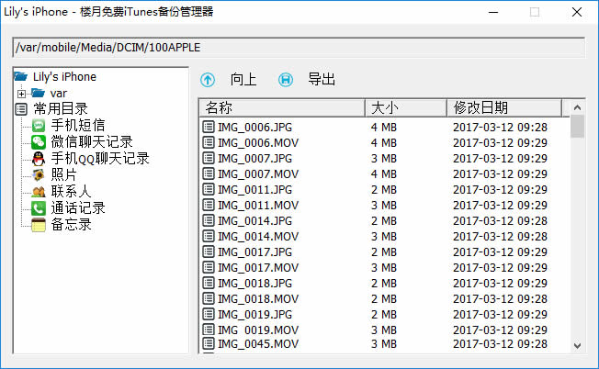The height and width of the screenshot is (369, 599).
Task: Click the file name text IMG_0006.JPG
Action: point(254,127)
